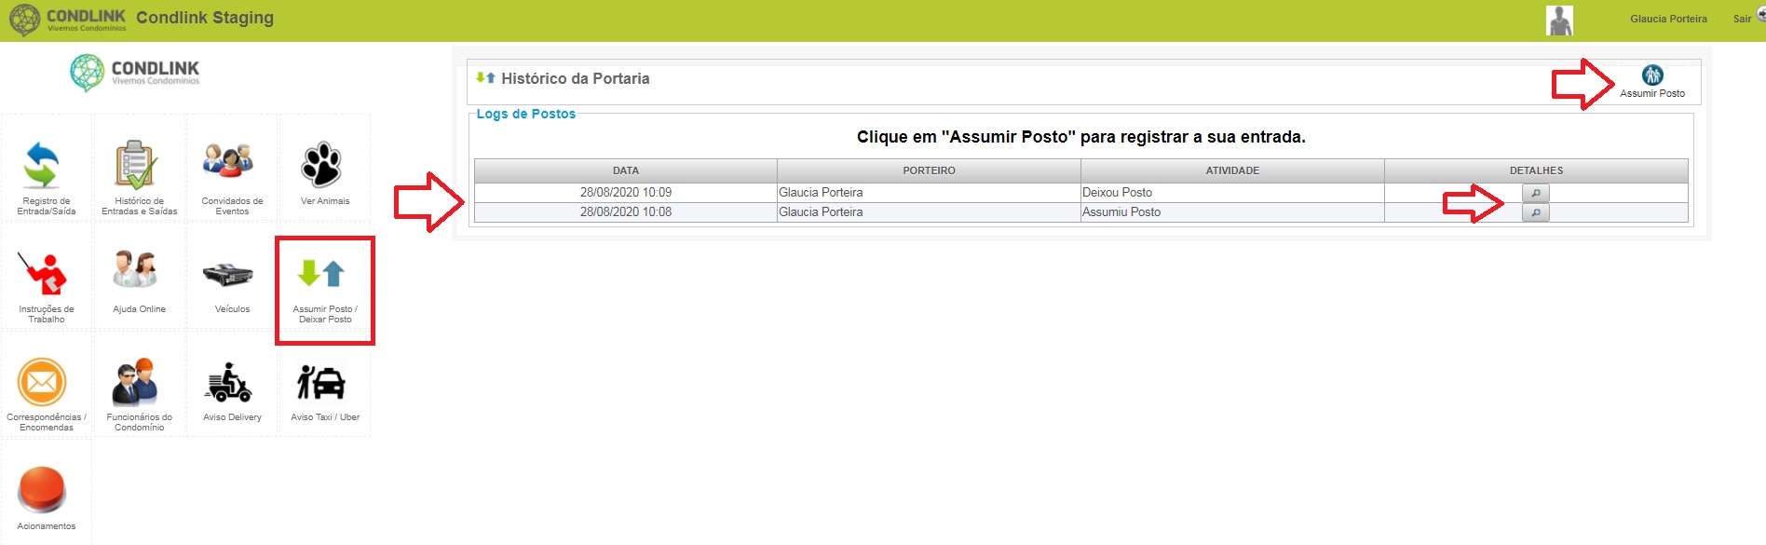The image size is (1766, 545).
Task: Open Histórico de Entradas e Saídas
Action: [x=136, y=166]
